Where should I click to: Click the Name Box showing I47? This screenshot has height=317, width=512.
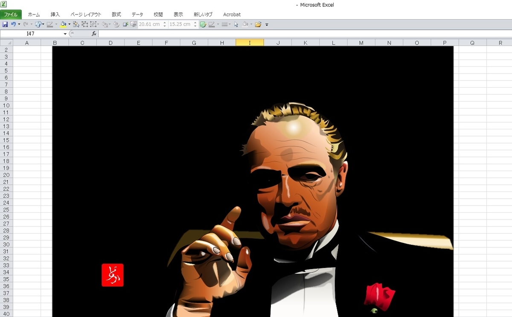(x=31, y=34)
